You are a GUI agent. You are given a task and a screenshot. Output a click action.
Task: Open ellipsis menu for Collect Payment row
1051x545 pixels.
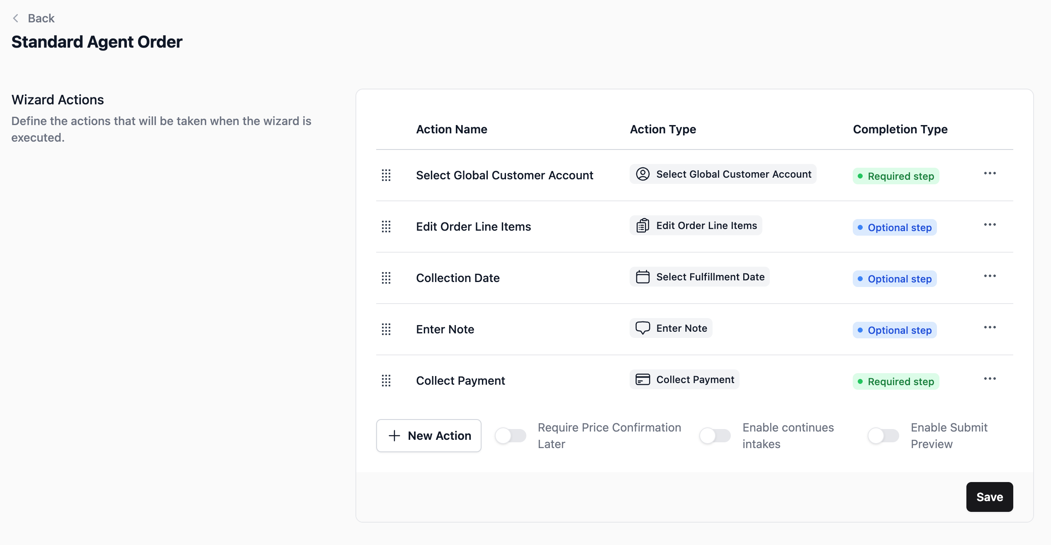990,379
